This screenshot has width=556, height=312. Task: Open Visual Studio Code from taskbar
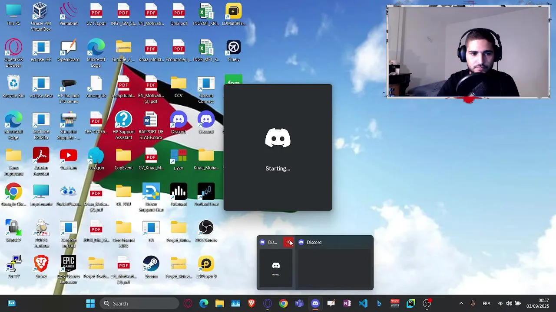click(x=363, y=303)
